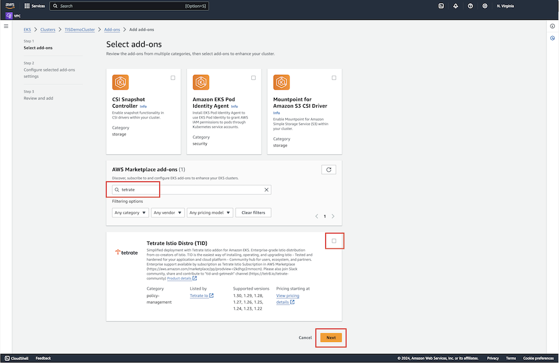Open the Any pricing model dropdown
This screenshot has width=559, height=363.
click(x=210, y=213)
